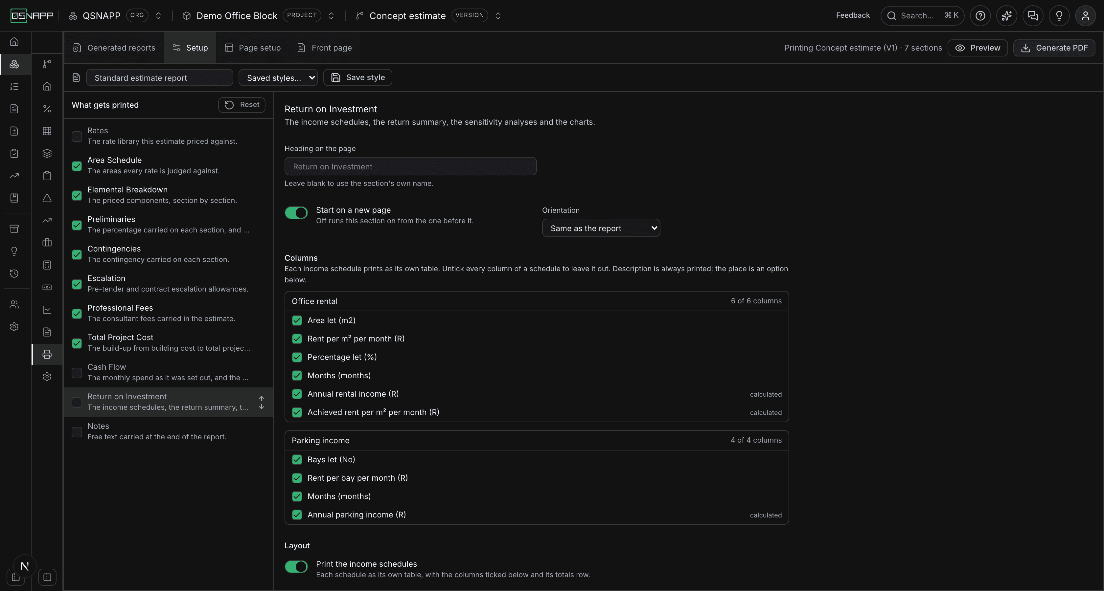Click the Office rental schedule header
Image resolution: width=1104 pixels, height=591 pixels.
537,301
